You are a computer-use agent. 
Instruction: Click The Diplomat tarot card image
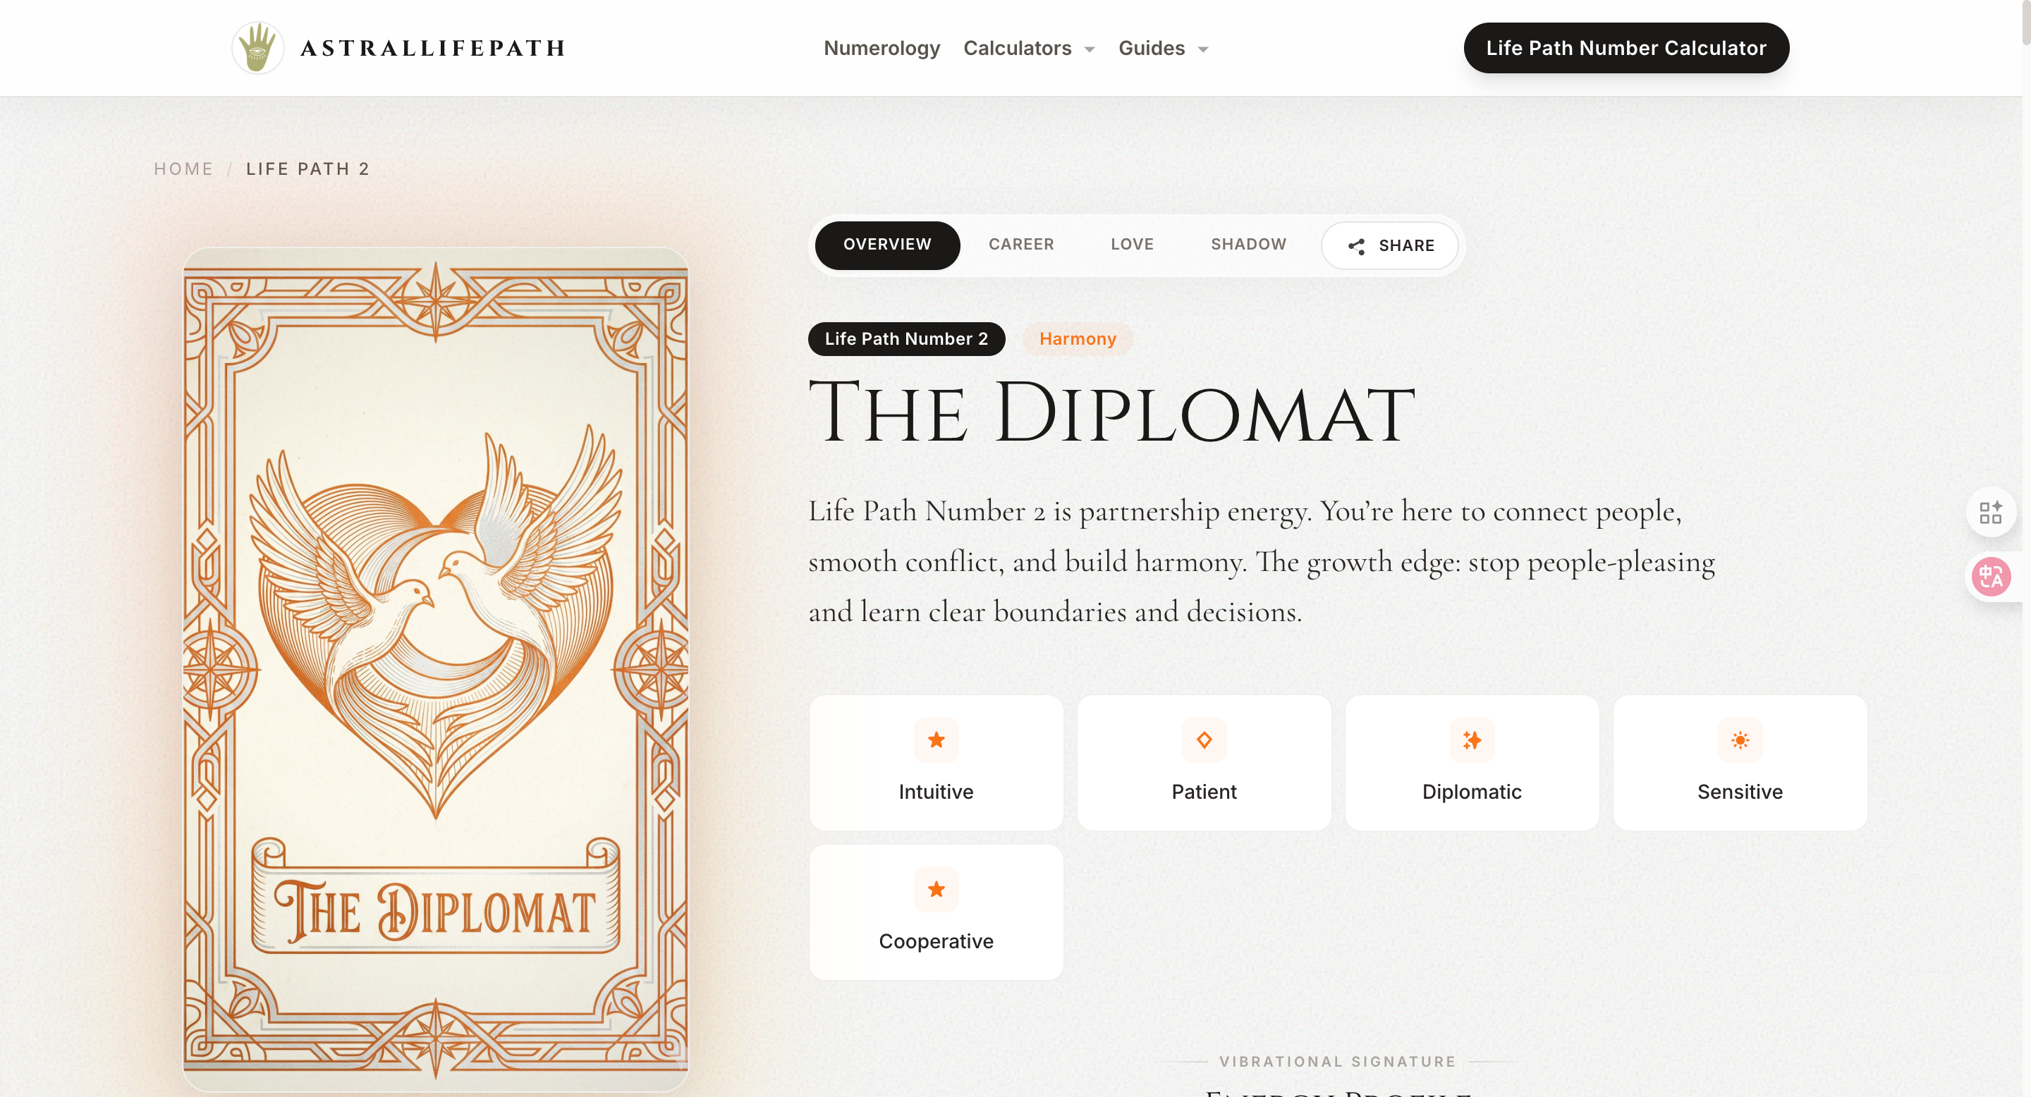(x=435, y=670)
